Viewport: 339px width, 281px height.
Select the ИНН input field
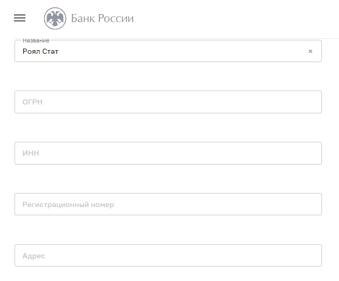point(168,153)
